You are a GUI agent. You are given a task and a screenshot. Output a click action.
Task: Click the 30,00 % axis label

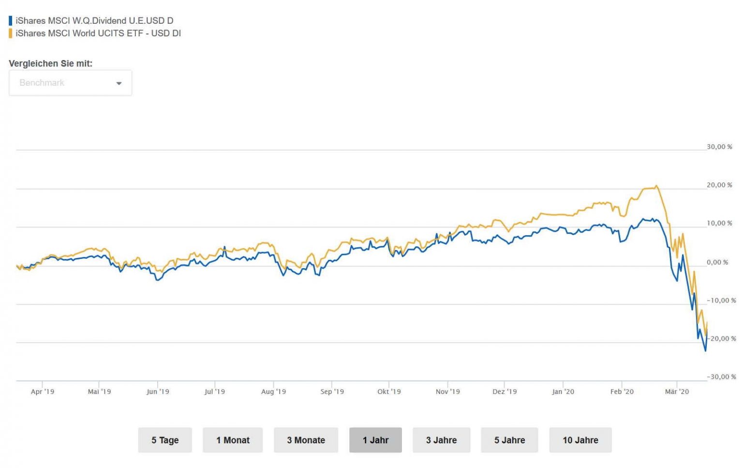point(719,147)
